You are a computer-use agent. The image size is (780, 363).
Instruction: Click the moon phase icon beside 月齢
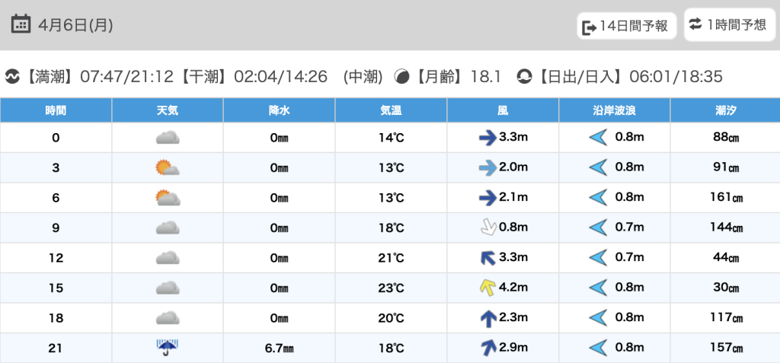click(401, 77)
